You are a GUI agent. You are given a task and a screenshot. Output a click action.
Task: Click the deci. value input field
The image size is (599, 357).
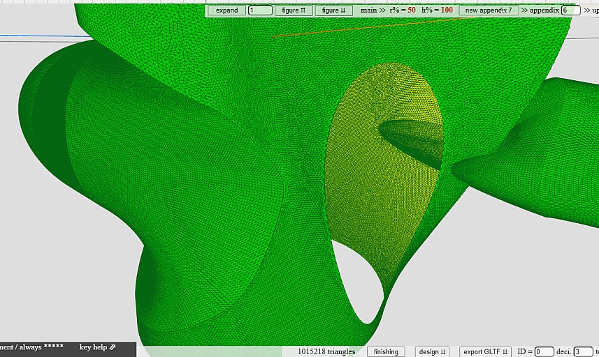pos(583,352)
